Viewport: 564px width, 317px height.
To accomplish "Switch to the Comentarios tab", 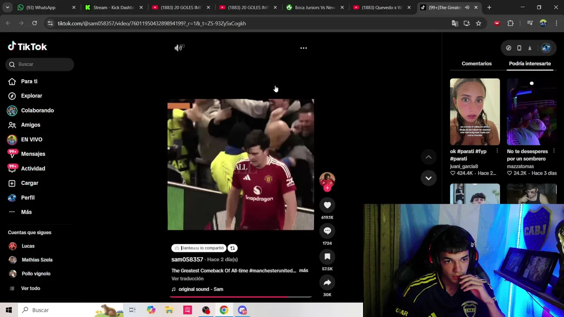I will click(x=476, y=63).
